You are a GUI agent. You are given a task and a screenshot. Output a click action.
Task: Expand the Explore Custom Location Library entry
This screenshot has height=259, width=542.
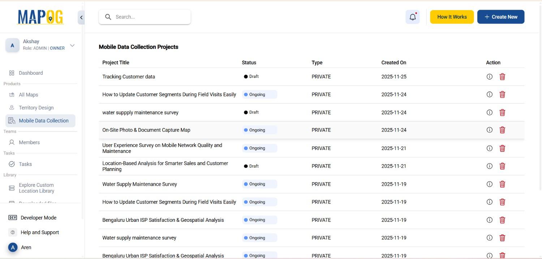point(36,188)
